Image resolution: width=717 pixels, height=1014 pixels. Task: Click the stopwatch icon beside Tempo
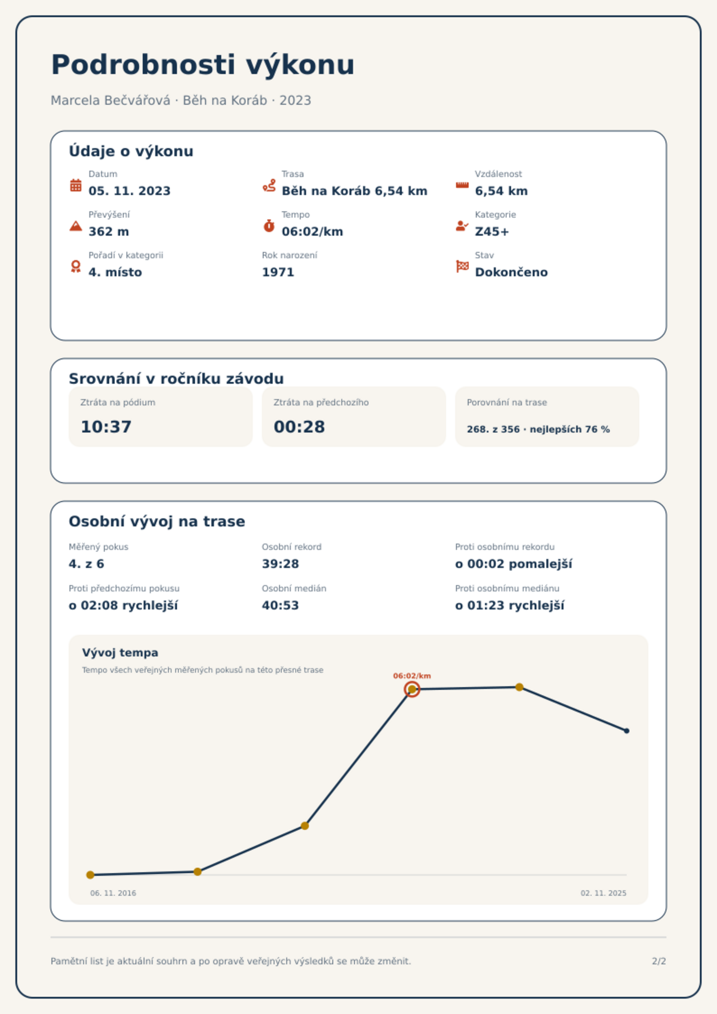click(x=269, y=226)
